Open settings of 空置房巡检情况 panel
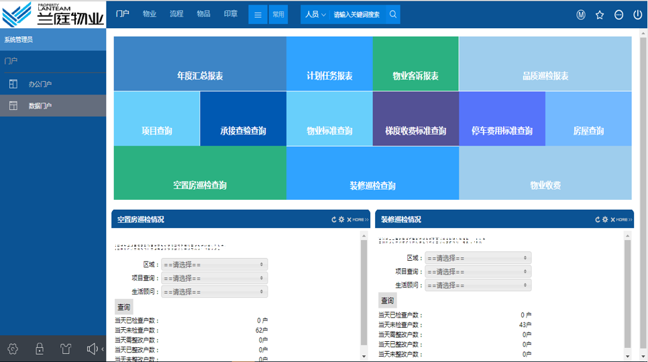 click(x=341, y=220)
